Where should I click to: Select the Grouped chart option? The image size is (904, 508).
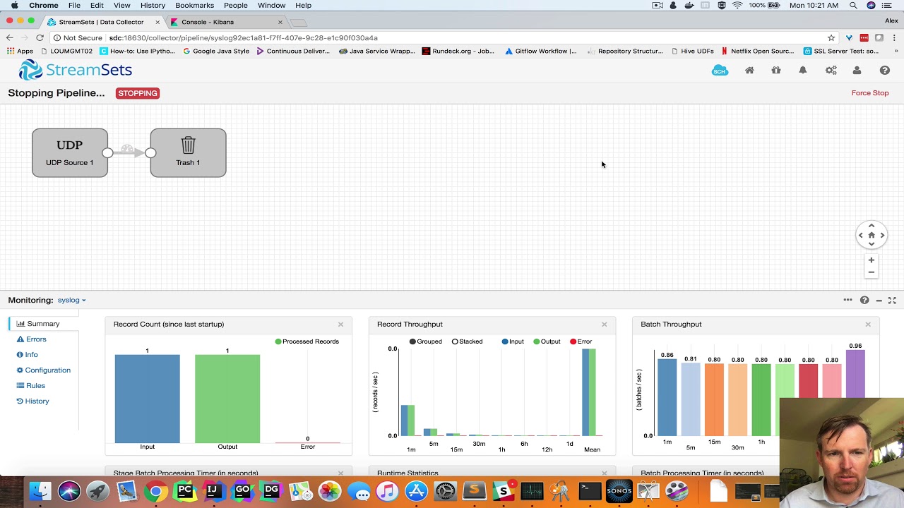coord(425,341)
